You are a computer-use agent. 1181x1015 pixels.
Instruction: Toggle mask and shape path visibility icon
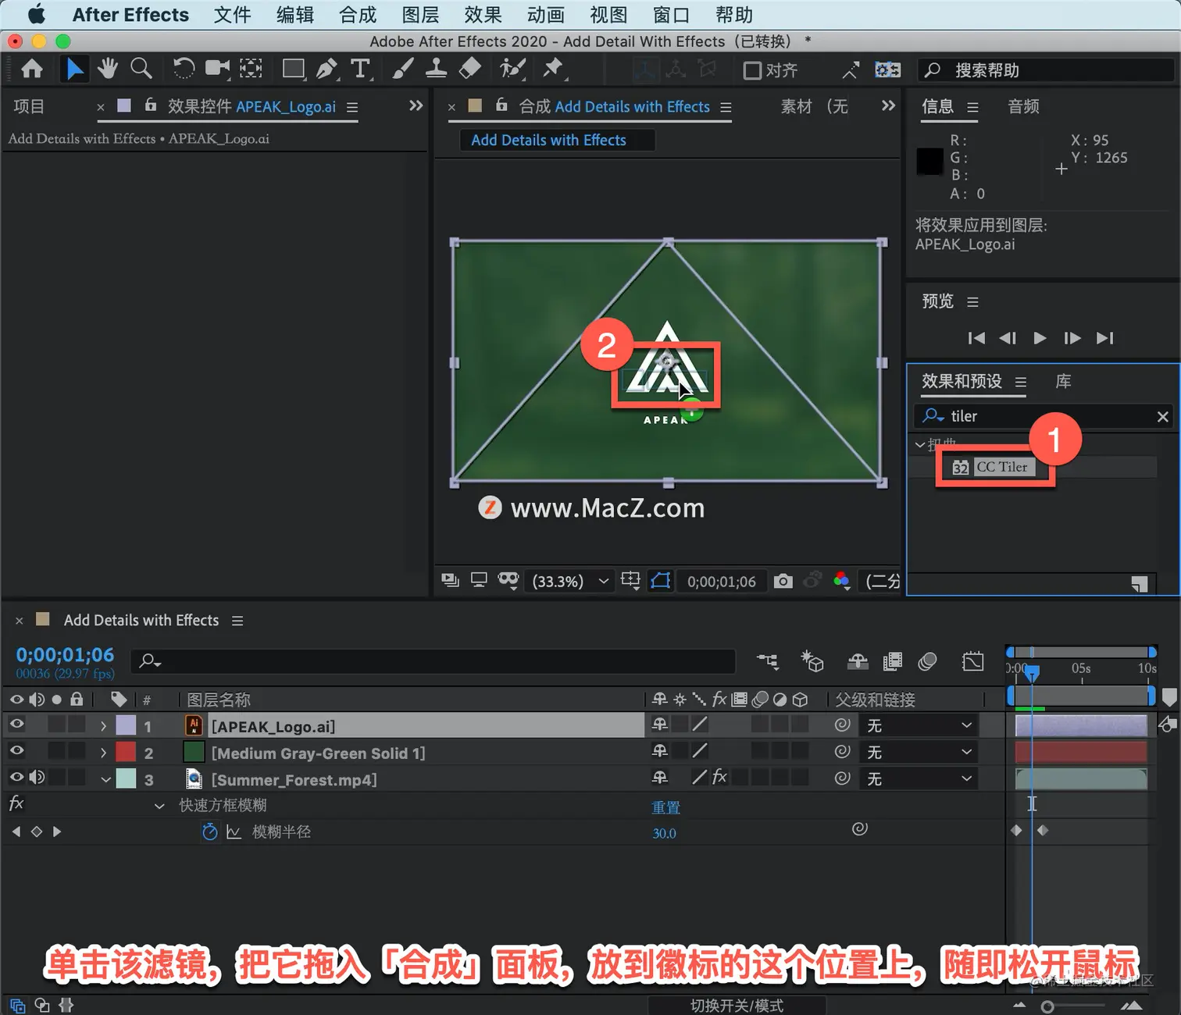661,581
